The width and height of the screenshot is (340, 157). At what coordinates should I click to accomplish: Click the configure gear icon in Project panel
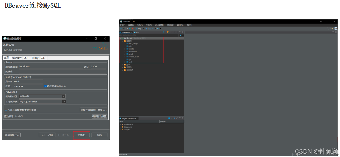pos(169,118)
